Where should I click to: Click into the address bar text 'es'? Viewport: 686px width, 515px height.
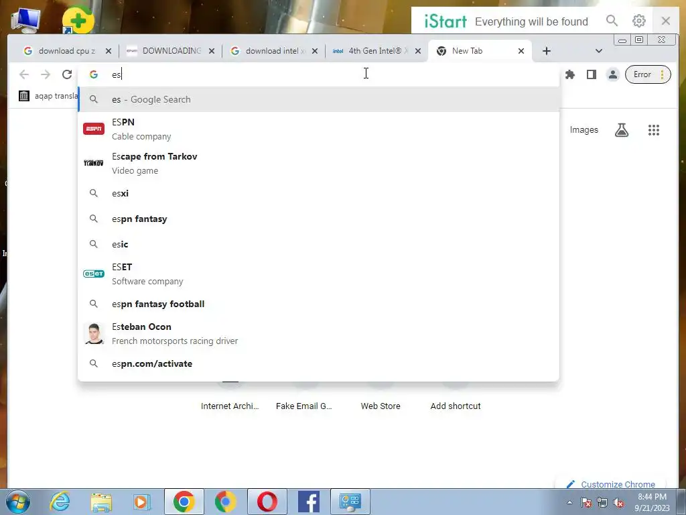tap(116, 75)
